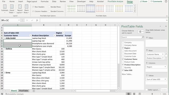This screenshot has width=169, height=95.
Task: Select all cells with corner triangle
Action: [2, 25]
